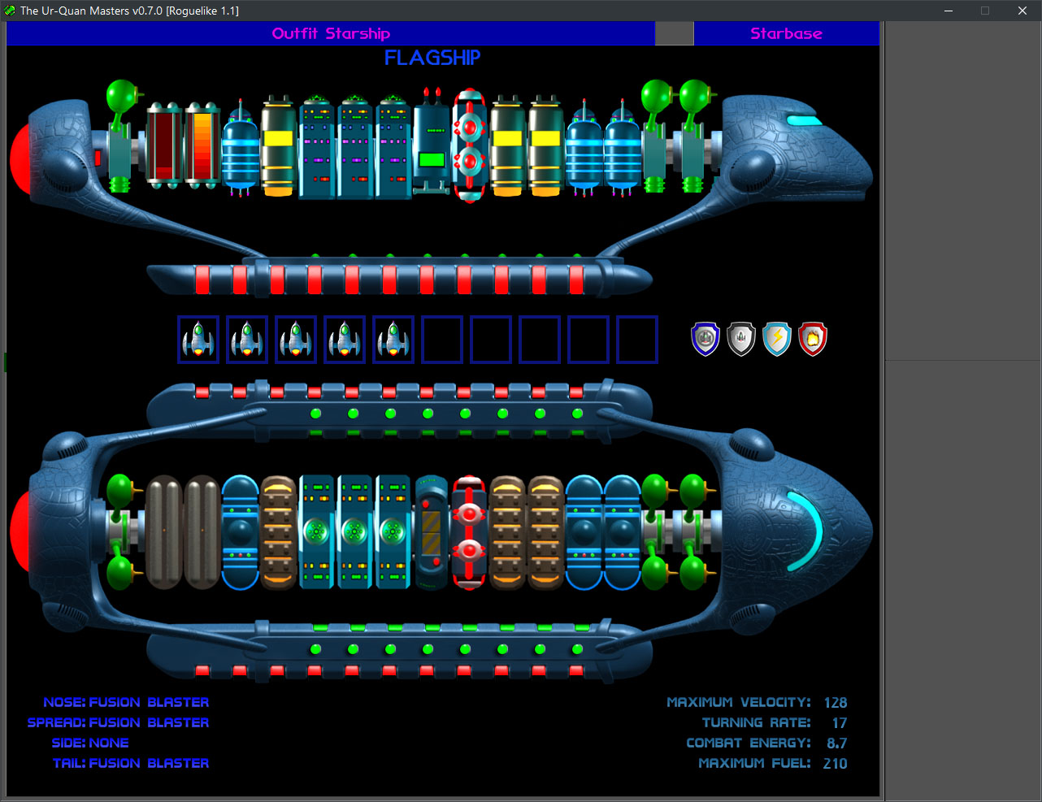Select the leftmost blue crew pod, top-down view
The image size is (1042, 802).
240,532
